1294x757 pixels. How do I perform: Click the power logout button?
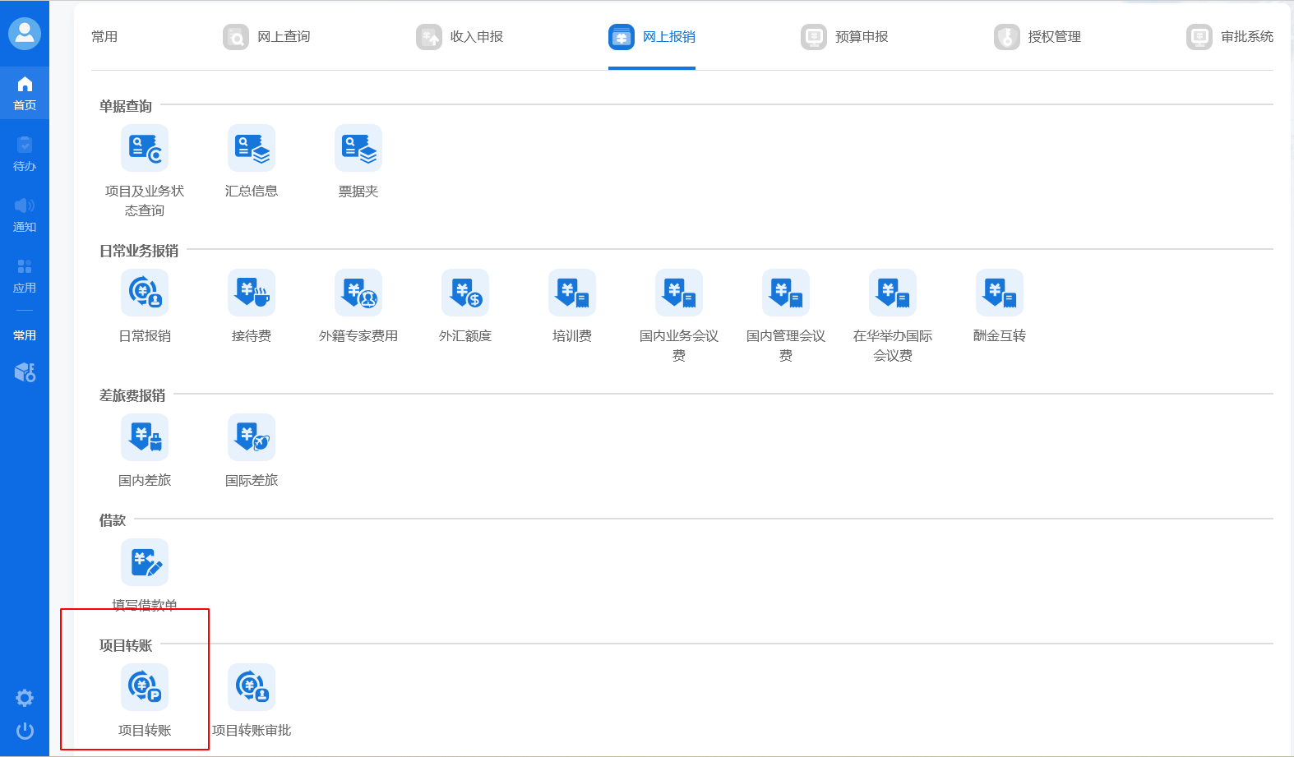(x=25, y=731)
